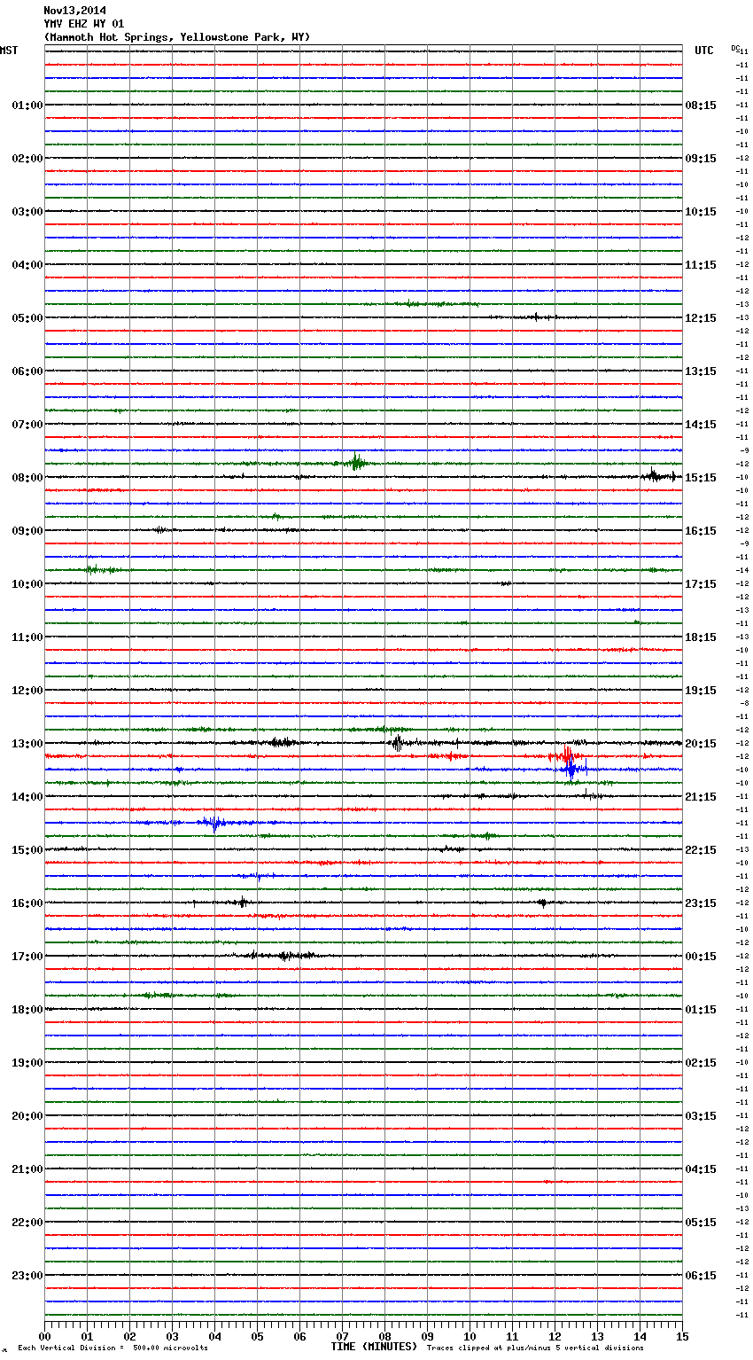Select the 04:00 MST time label
Screen dimensions: 753x1360
click(27, 265)
